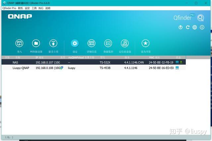Open the 网络驱动器 network drive icon

click(x=36, y=43)
